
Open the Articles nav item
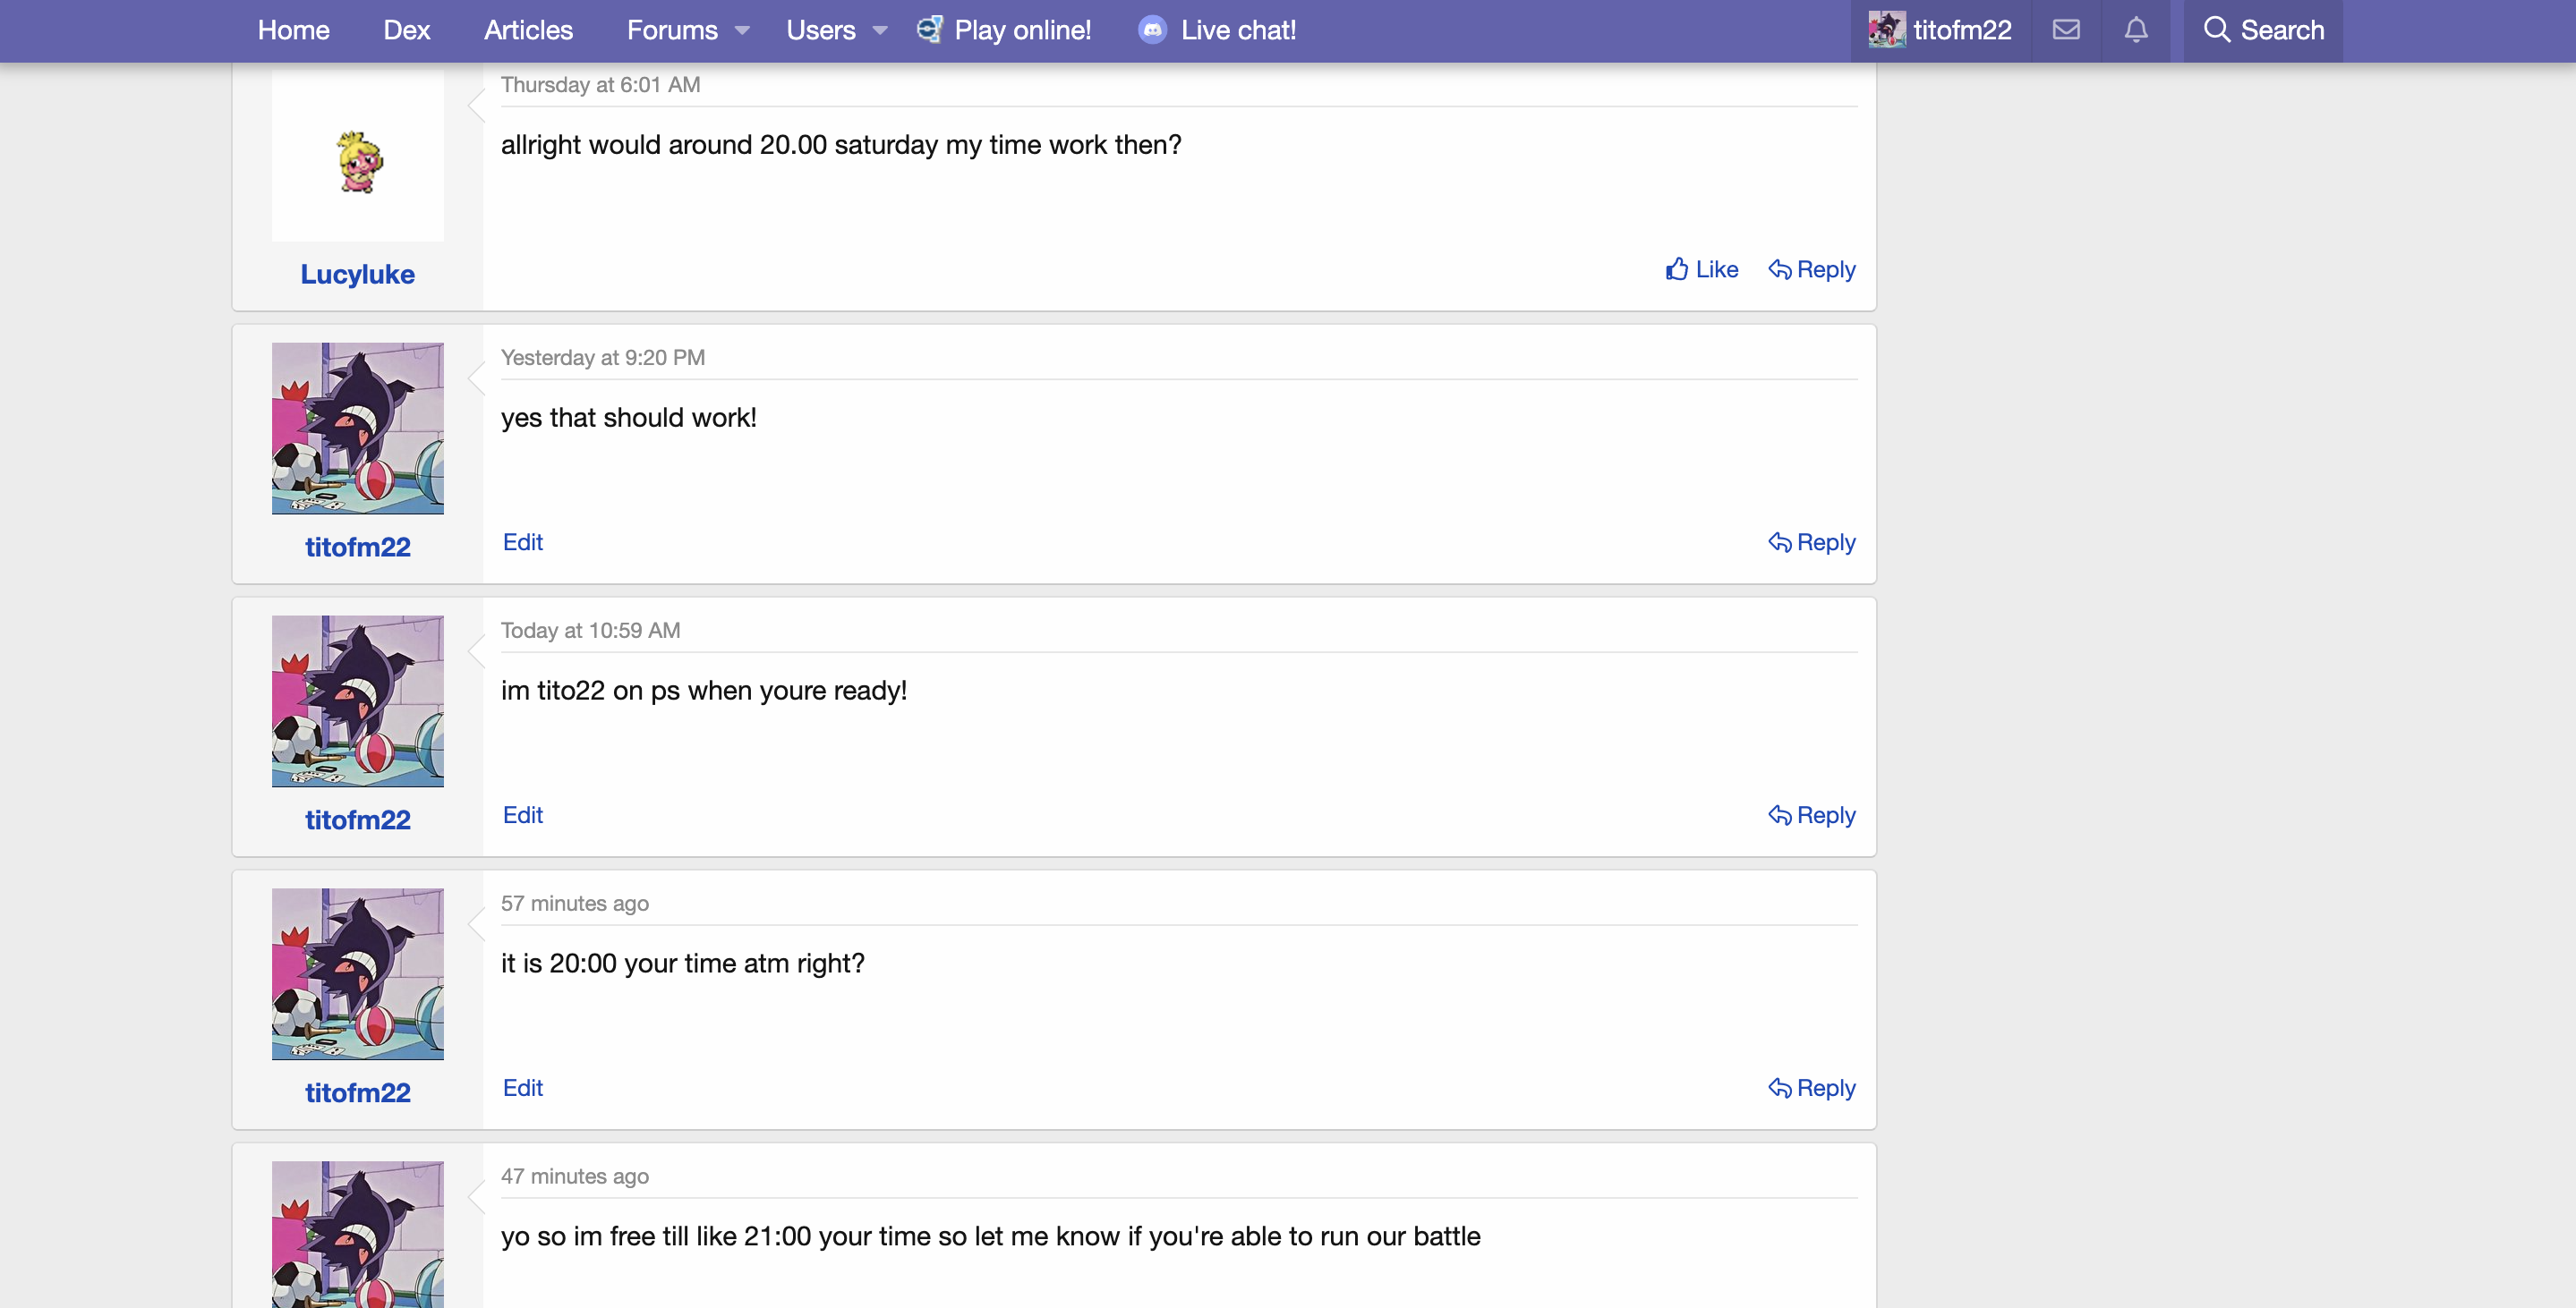pyautogui.click(x=528, y=30)
